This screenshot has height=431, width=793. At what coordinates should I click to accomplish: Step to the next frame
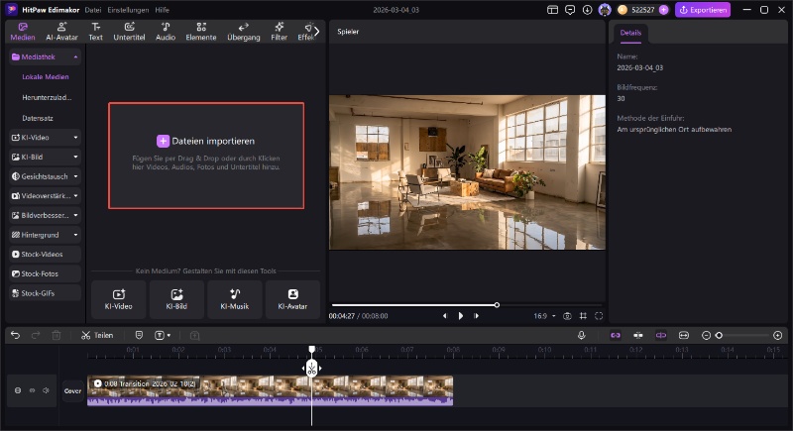tap(476, 316)
